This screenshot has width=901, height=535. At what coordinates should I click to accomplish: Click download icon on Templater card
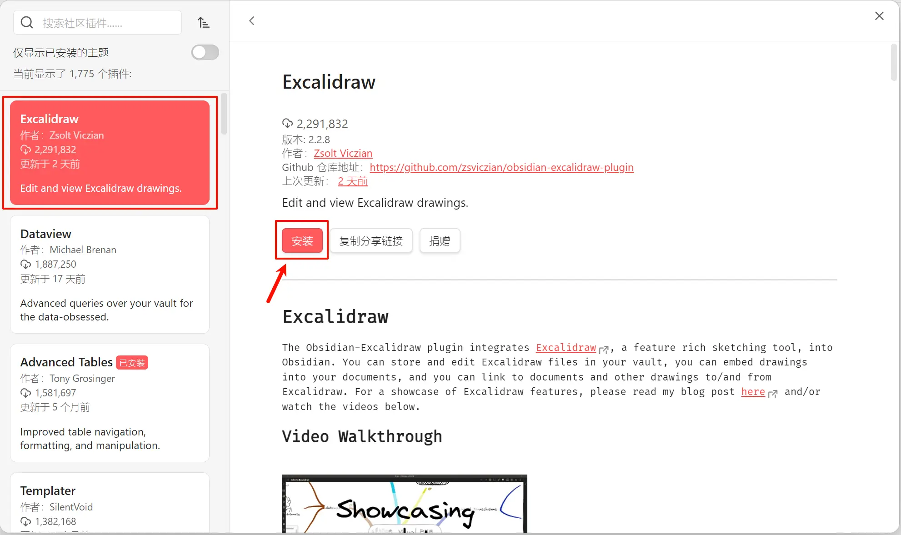click(x=26, y=521)
